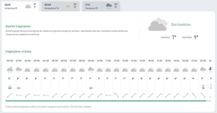Click the 04:00 cloudy icon
Viewport: 217px width, 113px height.
[46, 69]
